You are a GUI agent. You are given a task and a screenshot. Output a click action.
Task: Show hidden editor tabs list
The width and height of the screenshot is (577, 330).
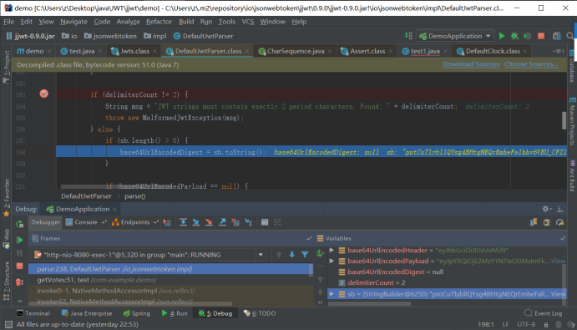(559, 51)
